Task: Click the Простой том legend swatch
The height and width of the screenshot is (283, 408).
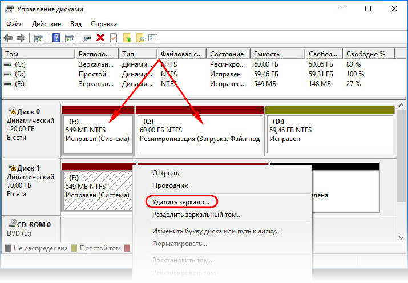Action: (x=74, y=248)
